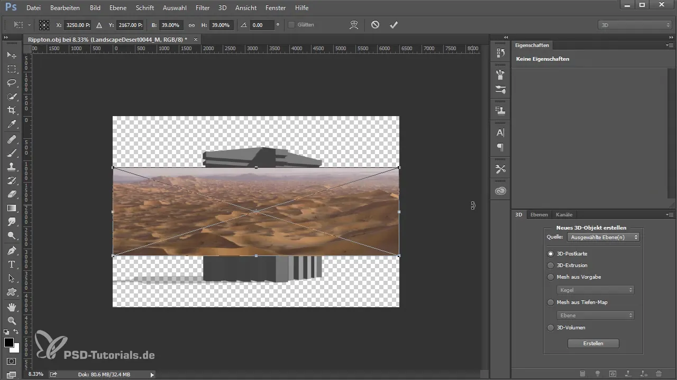Image resolution: width=677 pixels, height=380 pixels.
Task: Click the reference point locator grid
Action: [44, 25]
